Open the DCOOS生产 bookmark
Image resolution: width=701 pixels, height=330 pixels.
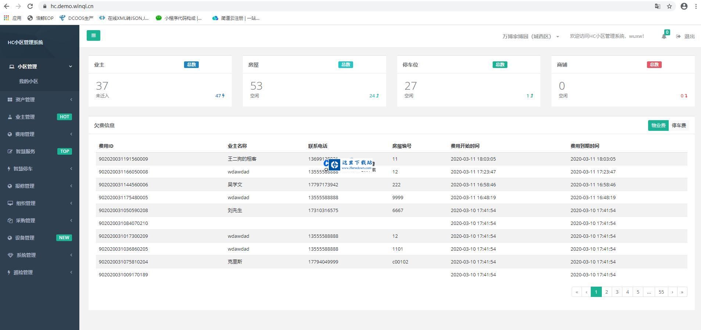pos(76,18)
